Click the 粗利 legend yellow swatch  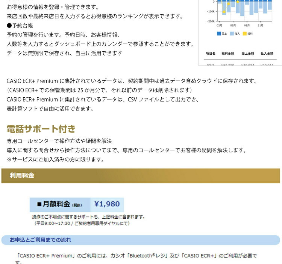tap(245, 34)
